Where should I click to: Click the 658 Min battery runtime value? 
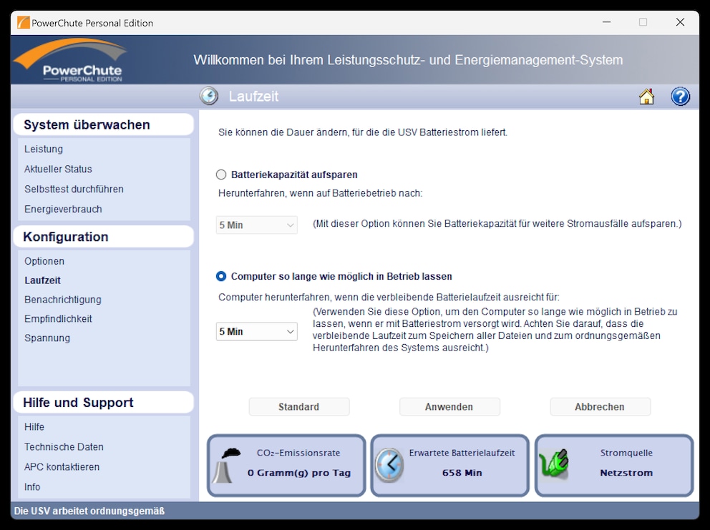(x=462, y=473)
